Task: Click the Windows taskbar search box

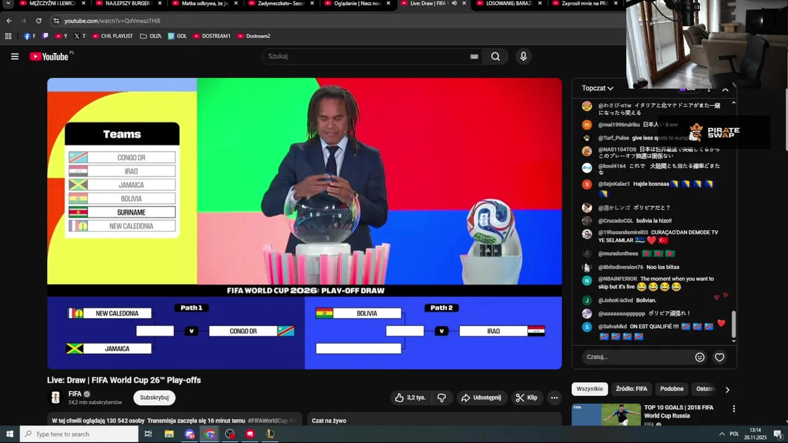Action: 79,434
